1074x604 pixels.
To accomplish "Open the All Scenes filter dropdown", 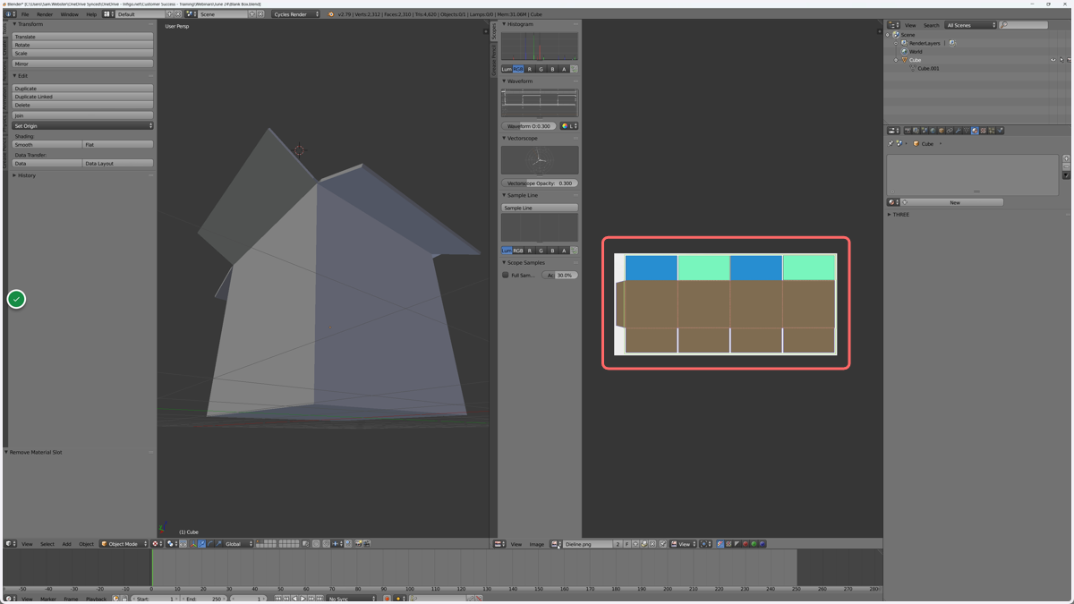I will click(971, 25).
